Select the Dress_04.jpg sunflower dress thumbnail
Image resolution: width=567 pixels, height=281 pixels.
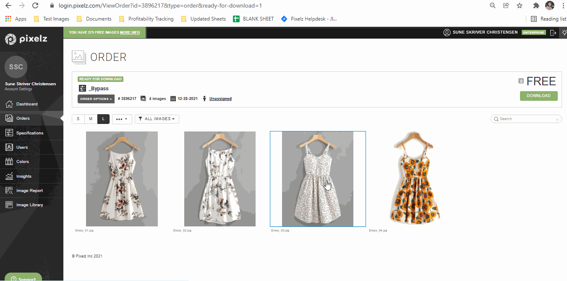click(416, 179)
